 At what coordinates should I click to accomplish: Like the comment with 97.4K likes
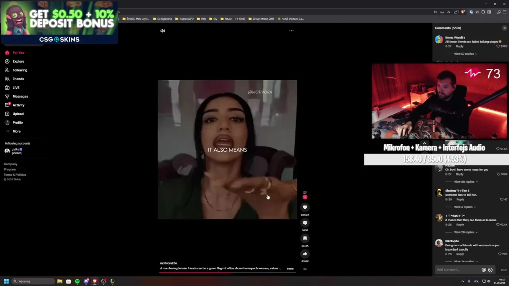click(498, 225)
